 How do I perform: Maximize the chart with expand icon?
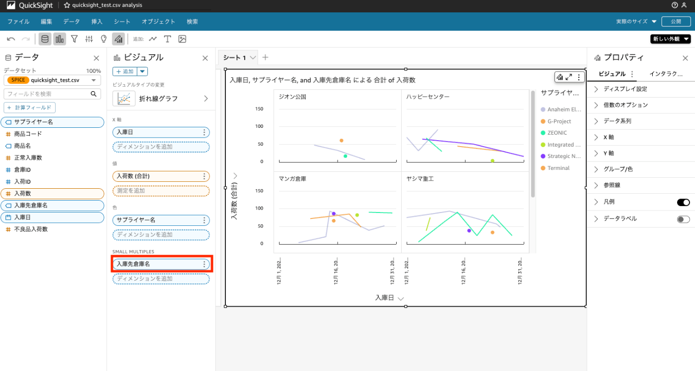(x=569, y=77)
